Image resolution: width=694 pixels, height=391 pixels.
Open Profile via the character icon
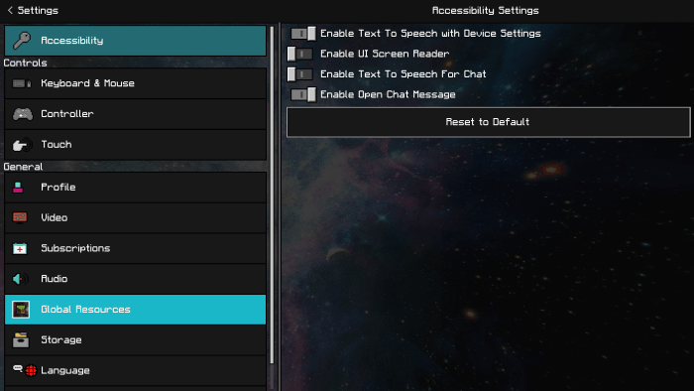18,188
